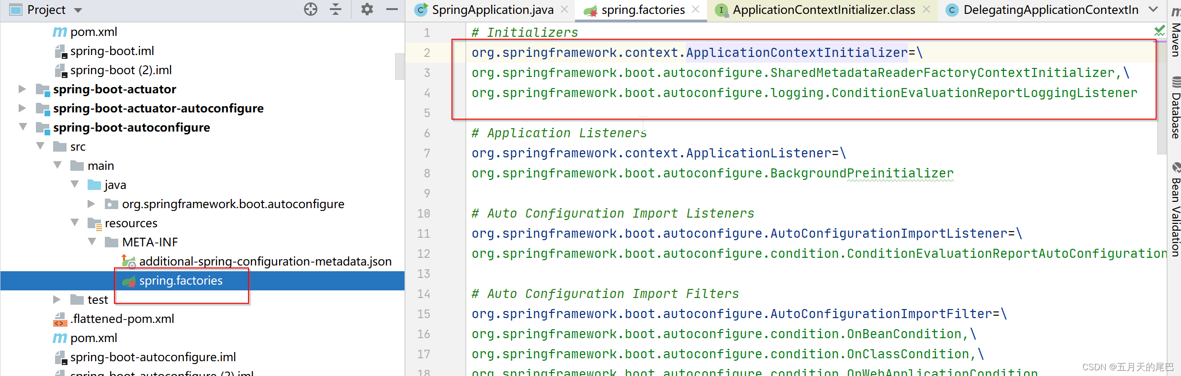The height and width of the screenshot is (376, 1181).
Task: Click the test folder icon
Action: click(77, 299)
